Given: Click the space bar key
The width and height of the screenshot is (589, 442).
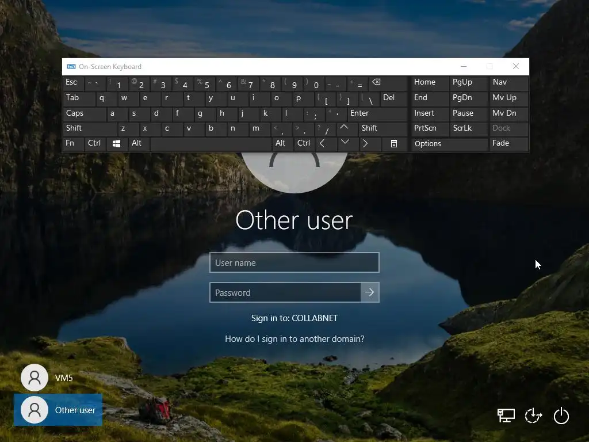Looking at the screenshot, I should tap(211, 144).
